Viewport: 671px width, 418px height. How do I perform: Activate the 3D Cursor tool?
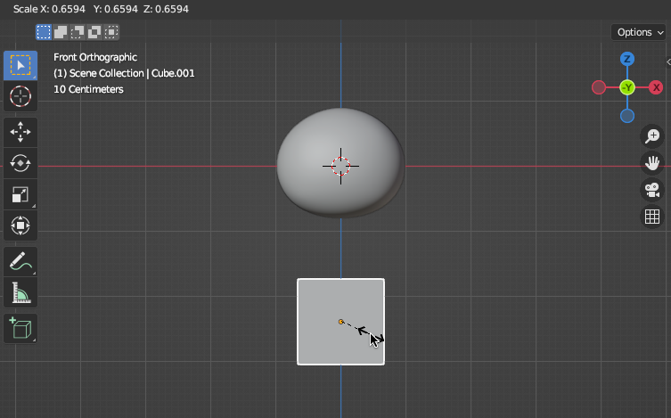20,96
